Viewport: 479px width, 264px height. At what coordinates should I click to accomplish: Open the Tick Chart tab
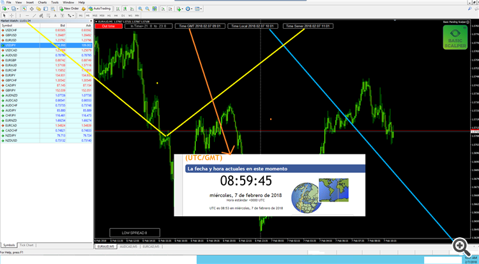[x=27, y=245]
